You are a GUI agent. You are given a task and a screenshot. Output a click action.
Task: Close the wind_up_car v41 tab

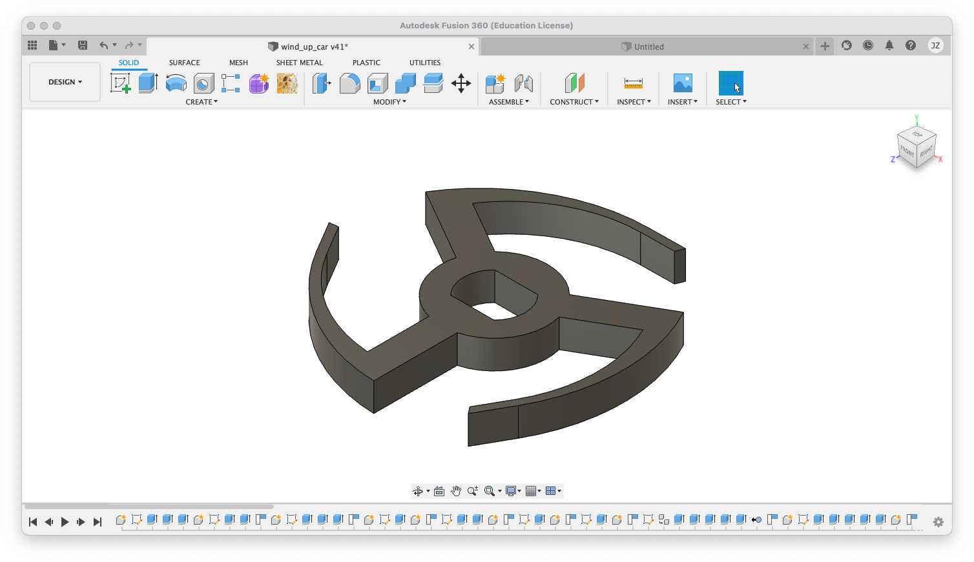[x=471, y=46]
